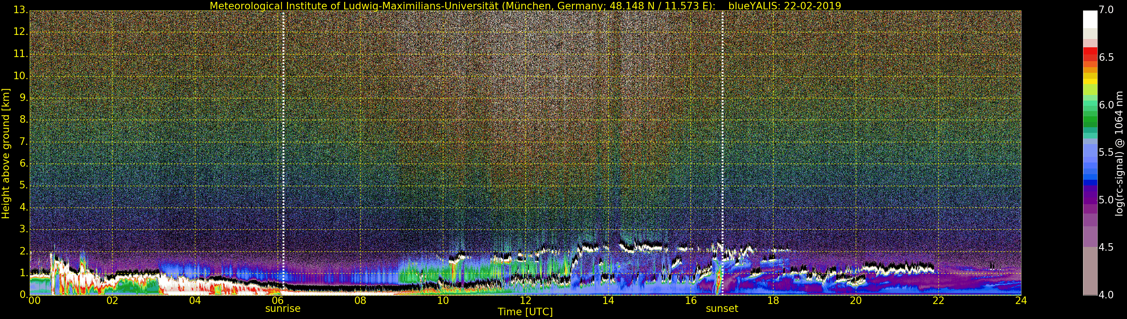Click the 'Height above ground [km]' axis label
The image size is (1127, 319).
(x=6, y=153)
